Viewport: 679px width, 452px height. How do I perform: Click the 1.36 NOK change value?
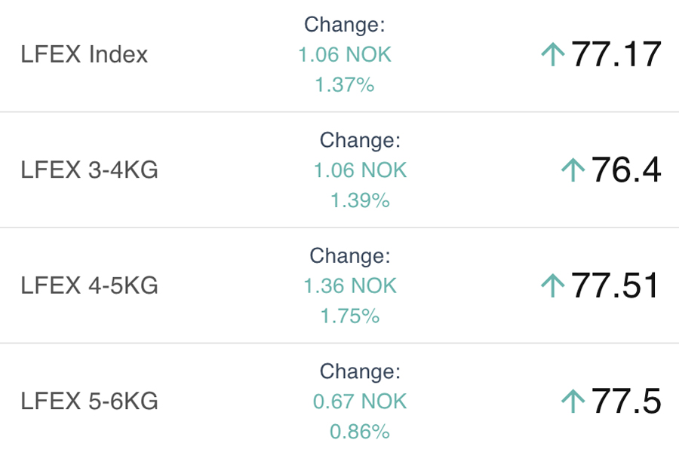point(350,286)
